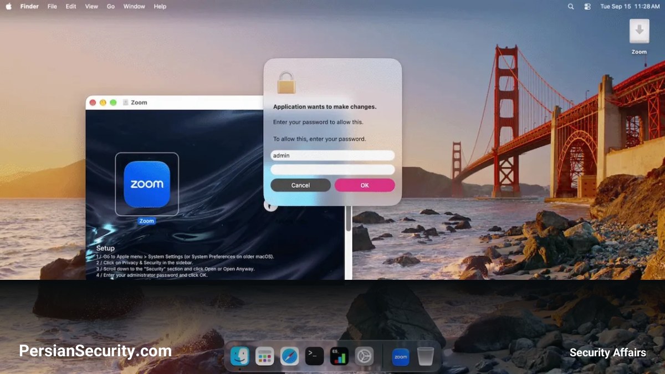Open Launchpad from the Dock
Image resolution: width=665 pixels, height=374 pixels.
[265, 356]
